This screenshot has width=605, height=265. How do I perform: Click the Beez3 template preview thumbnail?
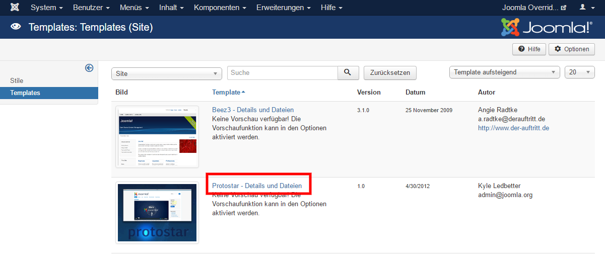(x=157, y=136)
